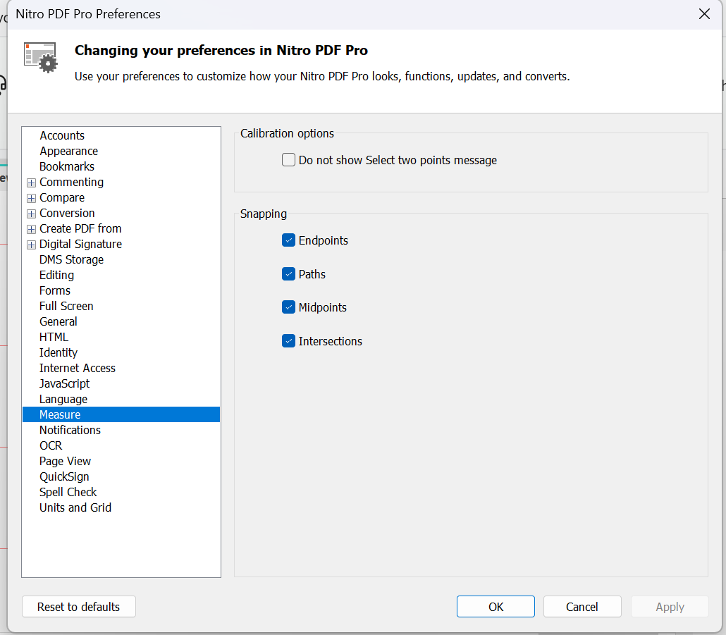Select the Full Screen category
726x635 pixels.
pos(66,307)
